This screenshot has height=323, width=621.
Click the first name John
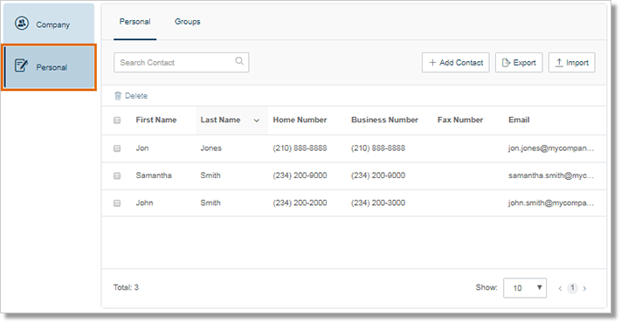coord(144,203)
